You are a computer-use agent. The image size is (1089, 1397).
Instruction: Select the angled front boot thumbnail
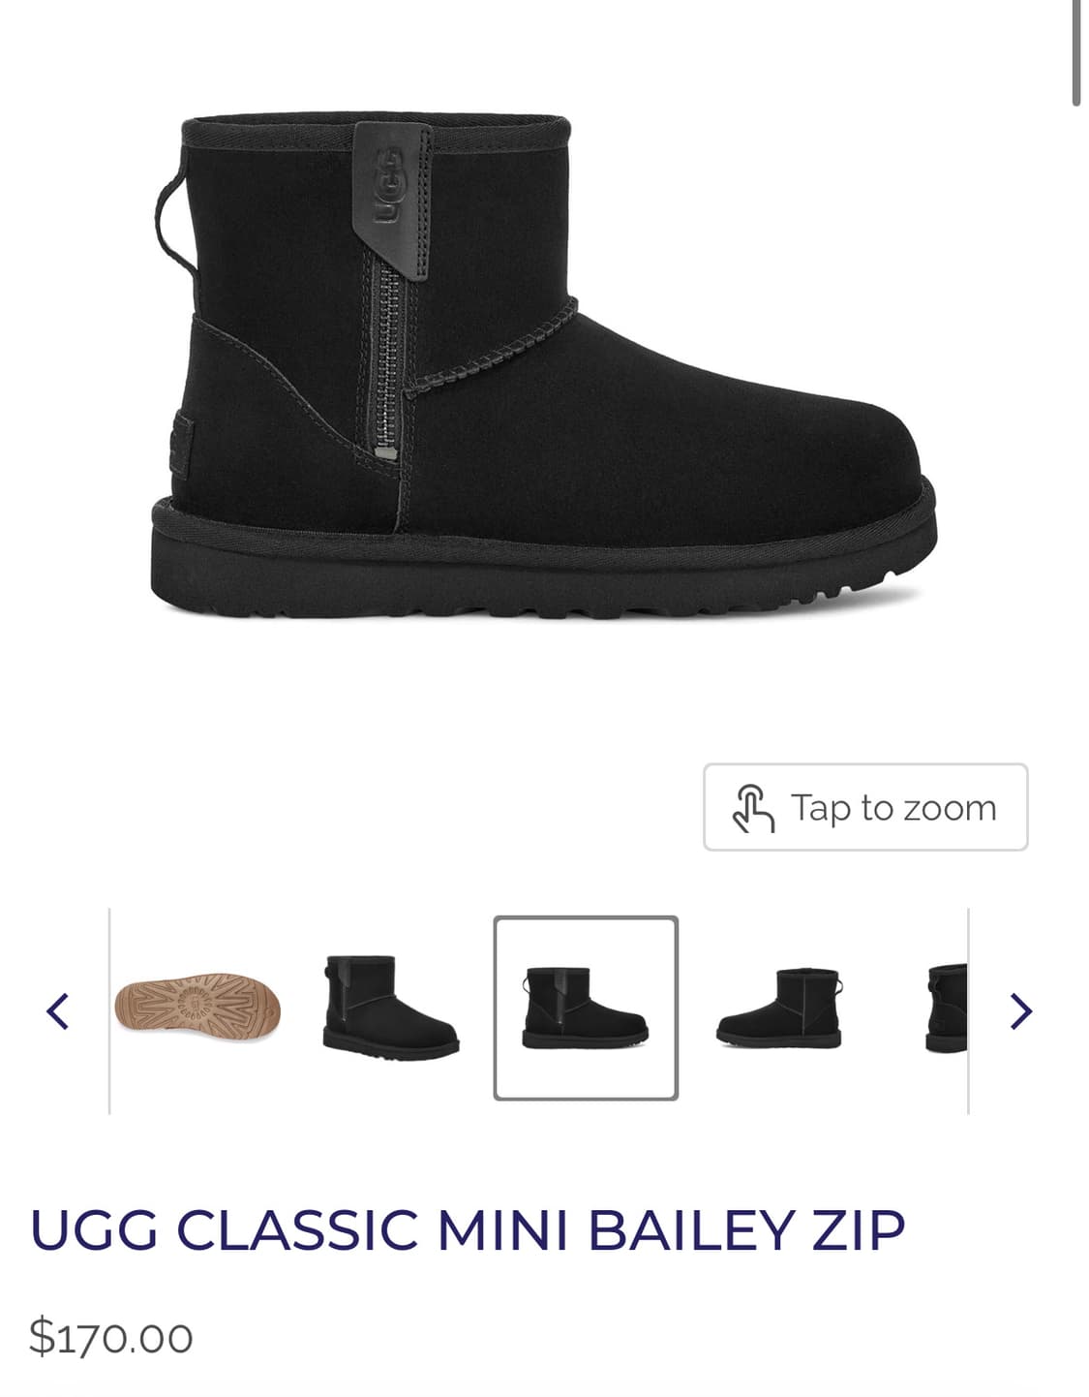[390, 1006]
